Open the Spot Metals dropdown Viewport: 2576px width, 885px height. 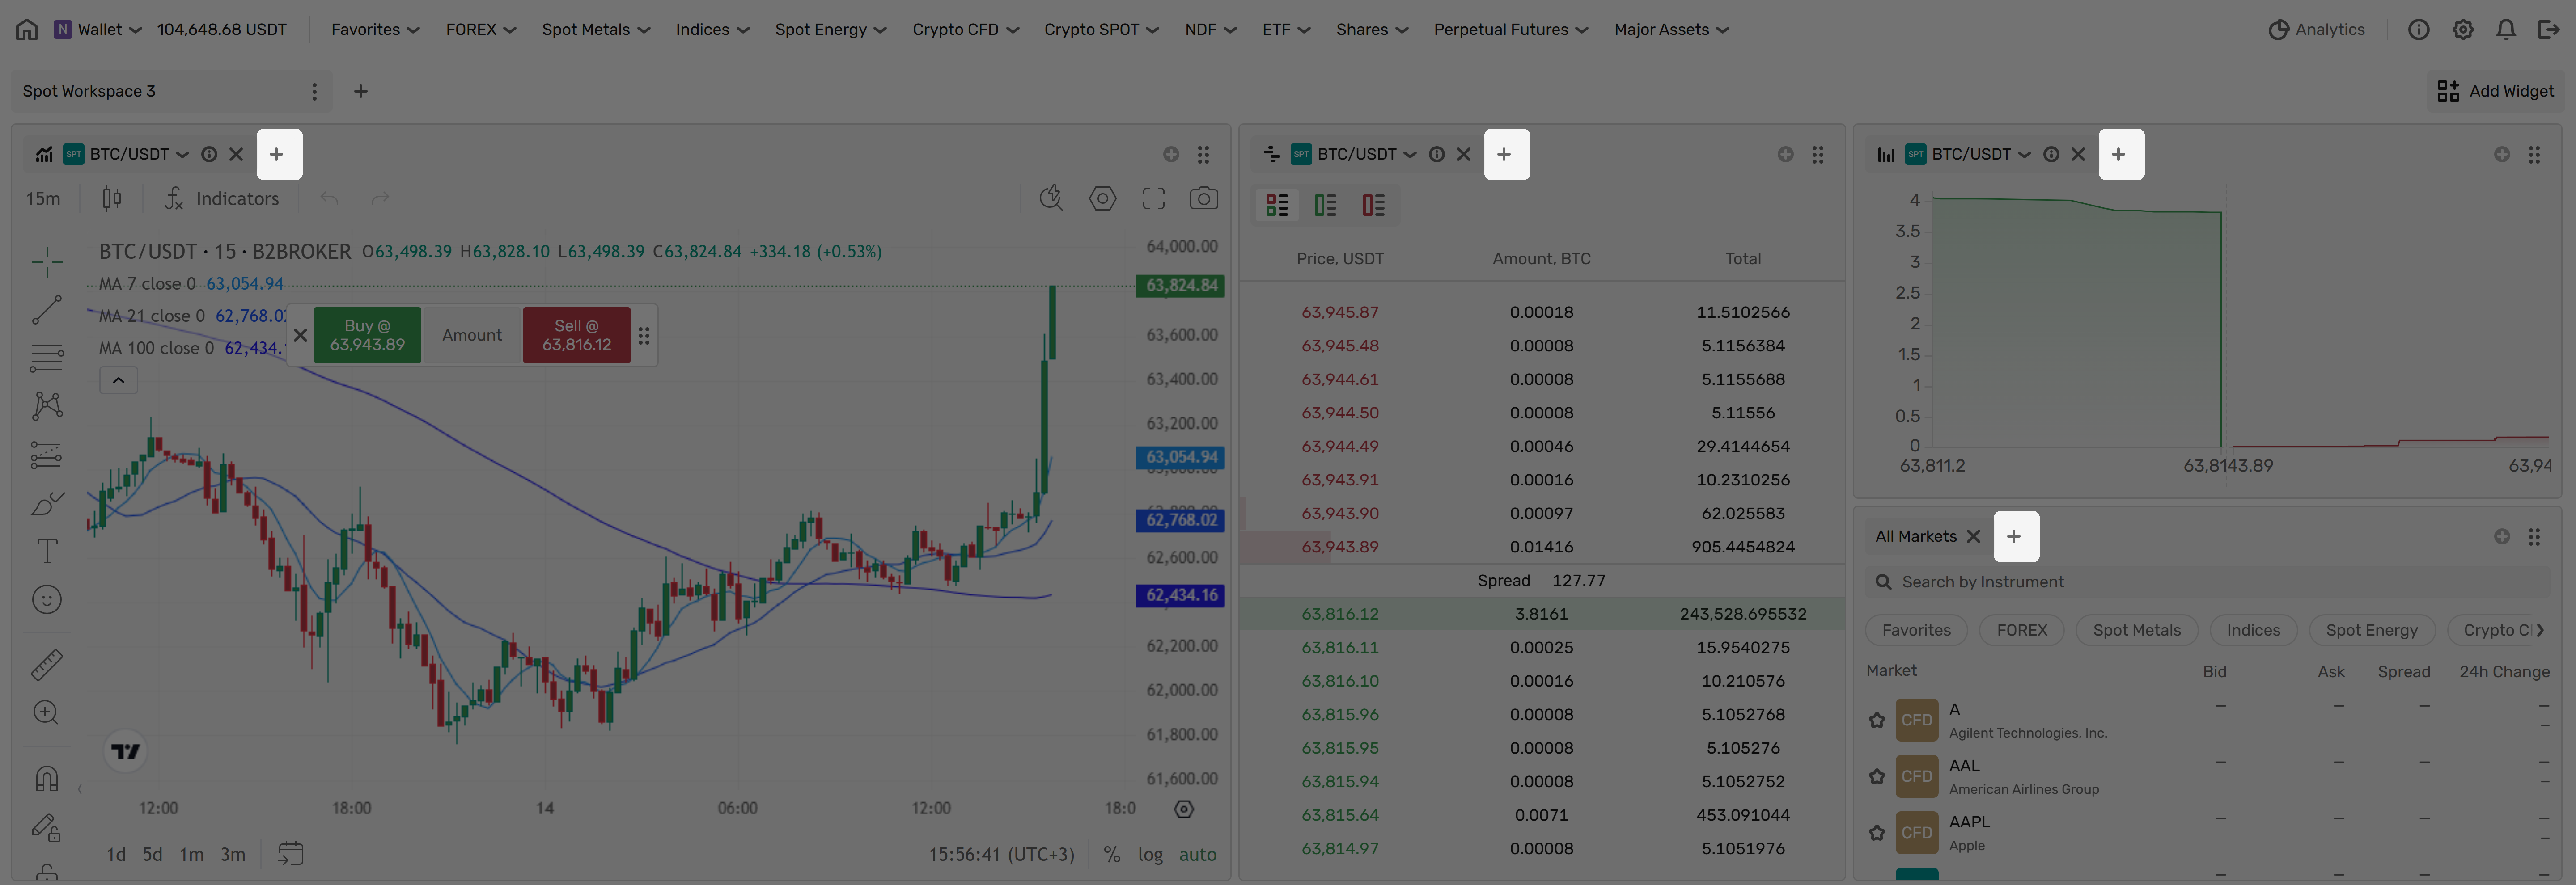[x=596, y=29]
